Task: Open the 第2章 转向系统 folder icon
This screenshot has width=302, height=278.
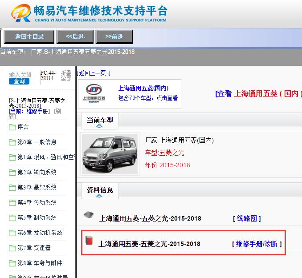Action: (12, 173)
